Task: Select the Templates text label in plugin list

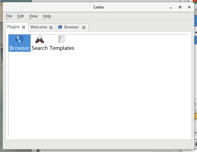Action: [x=62, y=48]
